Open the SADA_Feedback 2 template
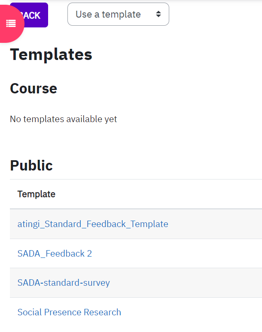 coord(55,254)
